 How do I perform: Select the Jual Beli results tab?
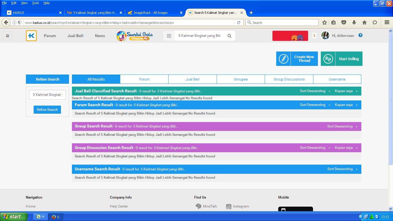[x=192, y=79]
